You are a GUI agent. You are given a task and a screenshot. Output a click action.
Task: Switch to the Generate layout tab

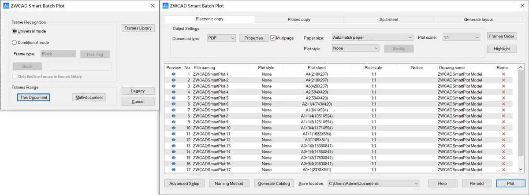coord(478,19)
